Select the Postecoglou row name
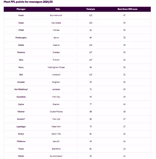The width and height of the screenshot is (156, 159). pos(21,37)
